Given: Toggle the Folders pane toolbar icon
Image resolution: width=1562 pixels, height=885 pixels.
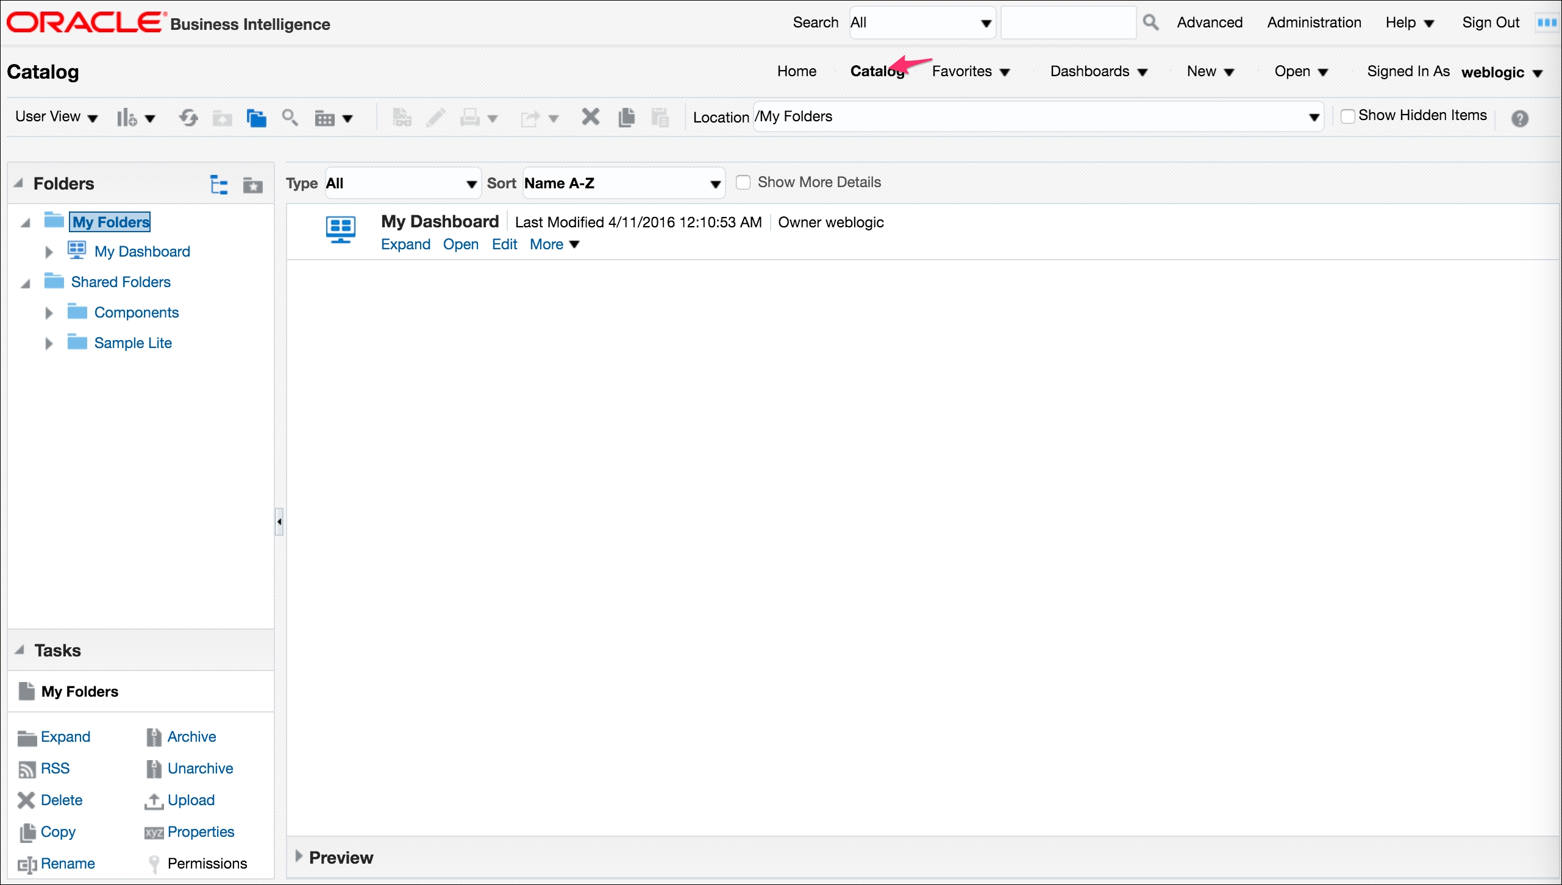Looking at the screenshot, I should (256, 117).
